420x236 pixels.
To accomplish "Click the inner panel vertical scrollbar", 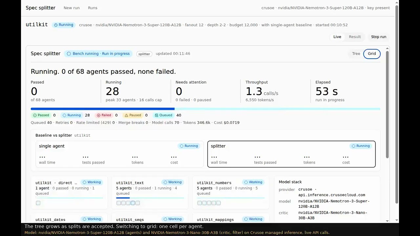I will 387,105.
